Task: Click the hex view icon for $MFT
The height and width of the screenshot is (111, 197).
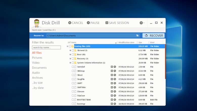Action: point(112,83)
